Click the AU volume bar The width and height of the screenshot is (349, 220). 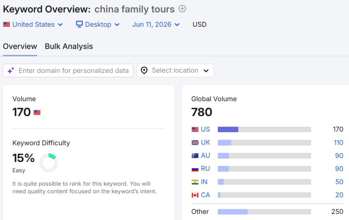(x=264, y=156)
